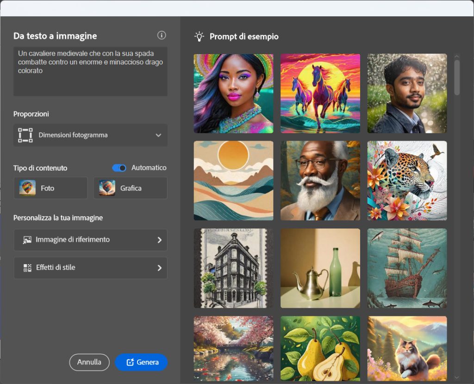
Task: Select the sunken sailing ship example
Action: tap(407, 268)
